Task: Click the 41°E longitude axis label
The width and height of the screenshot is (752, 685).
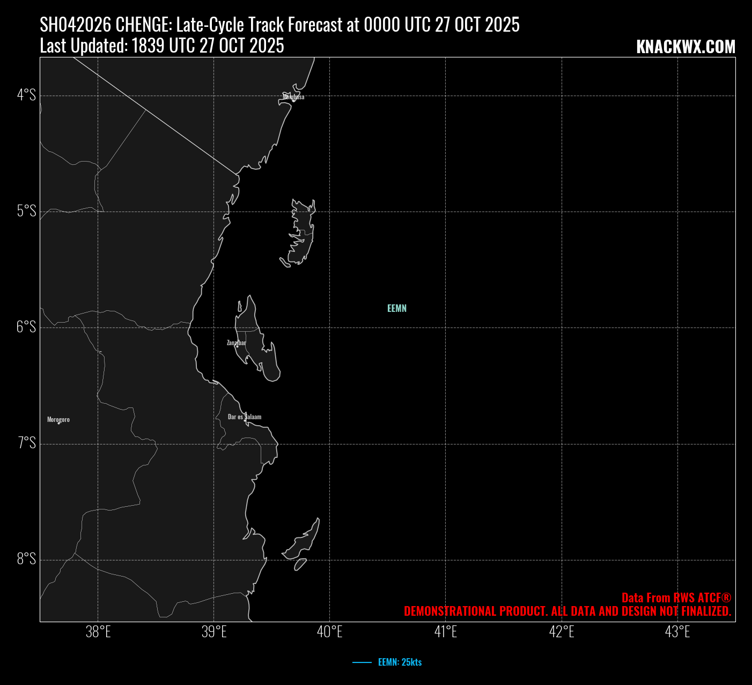Action: (446, 632)
